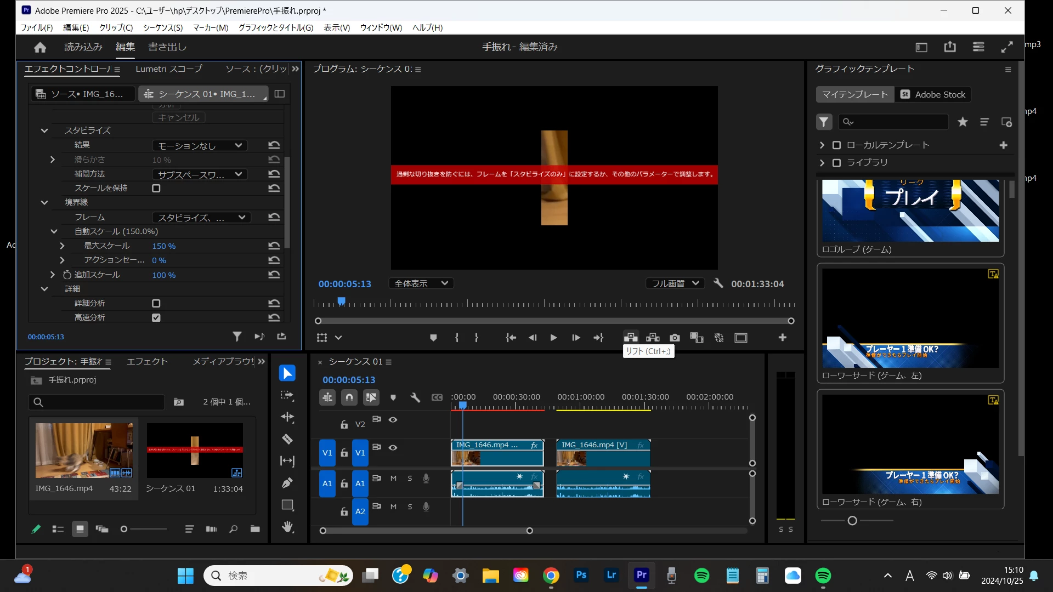Enable the スケールを保持 checkbox

156,189
